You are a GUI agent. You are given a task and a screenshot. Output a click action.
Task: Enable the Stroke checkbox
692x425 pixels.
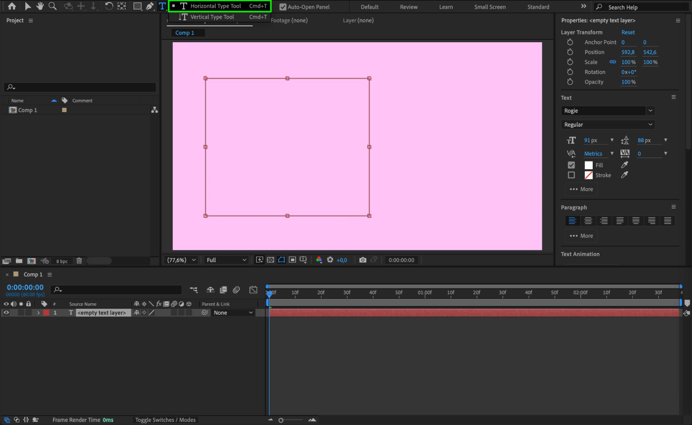[x=571, y=175]
